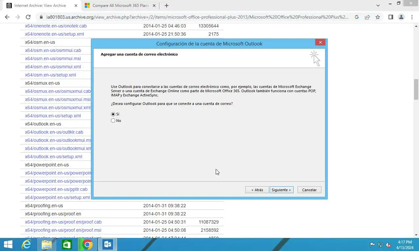The image size is (419, 251).
Task: Go back in Chrome browser
Action: click(7, 17)
